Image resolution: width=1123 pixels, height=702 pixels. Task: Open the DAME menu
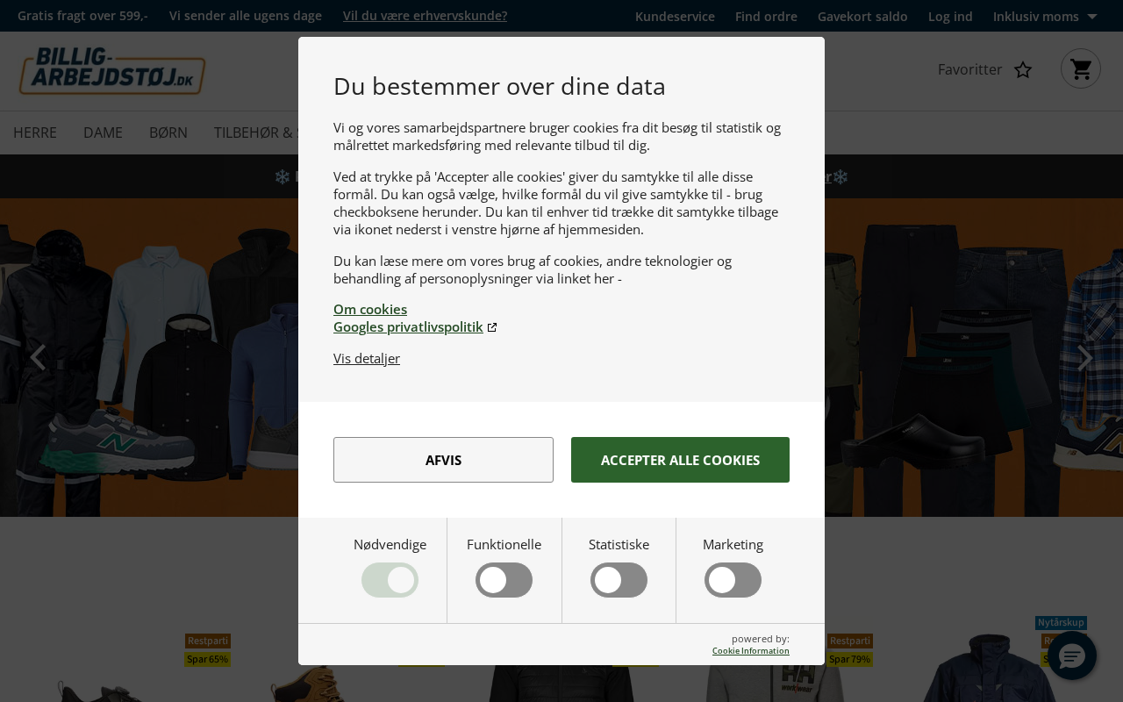(103, 133)
